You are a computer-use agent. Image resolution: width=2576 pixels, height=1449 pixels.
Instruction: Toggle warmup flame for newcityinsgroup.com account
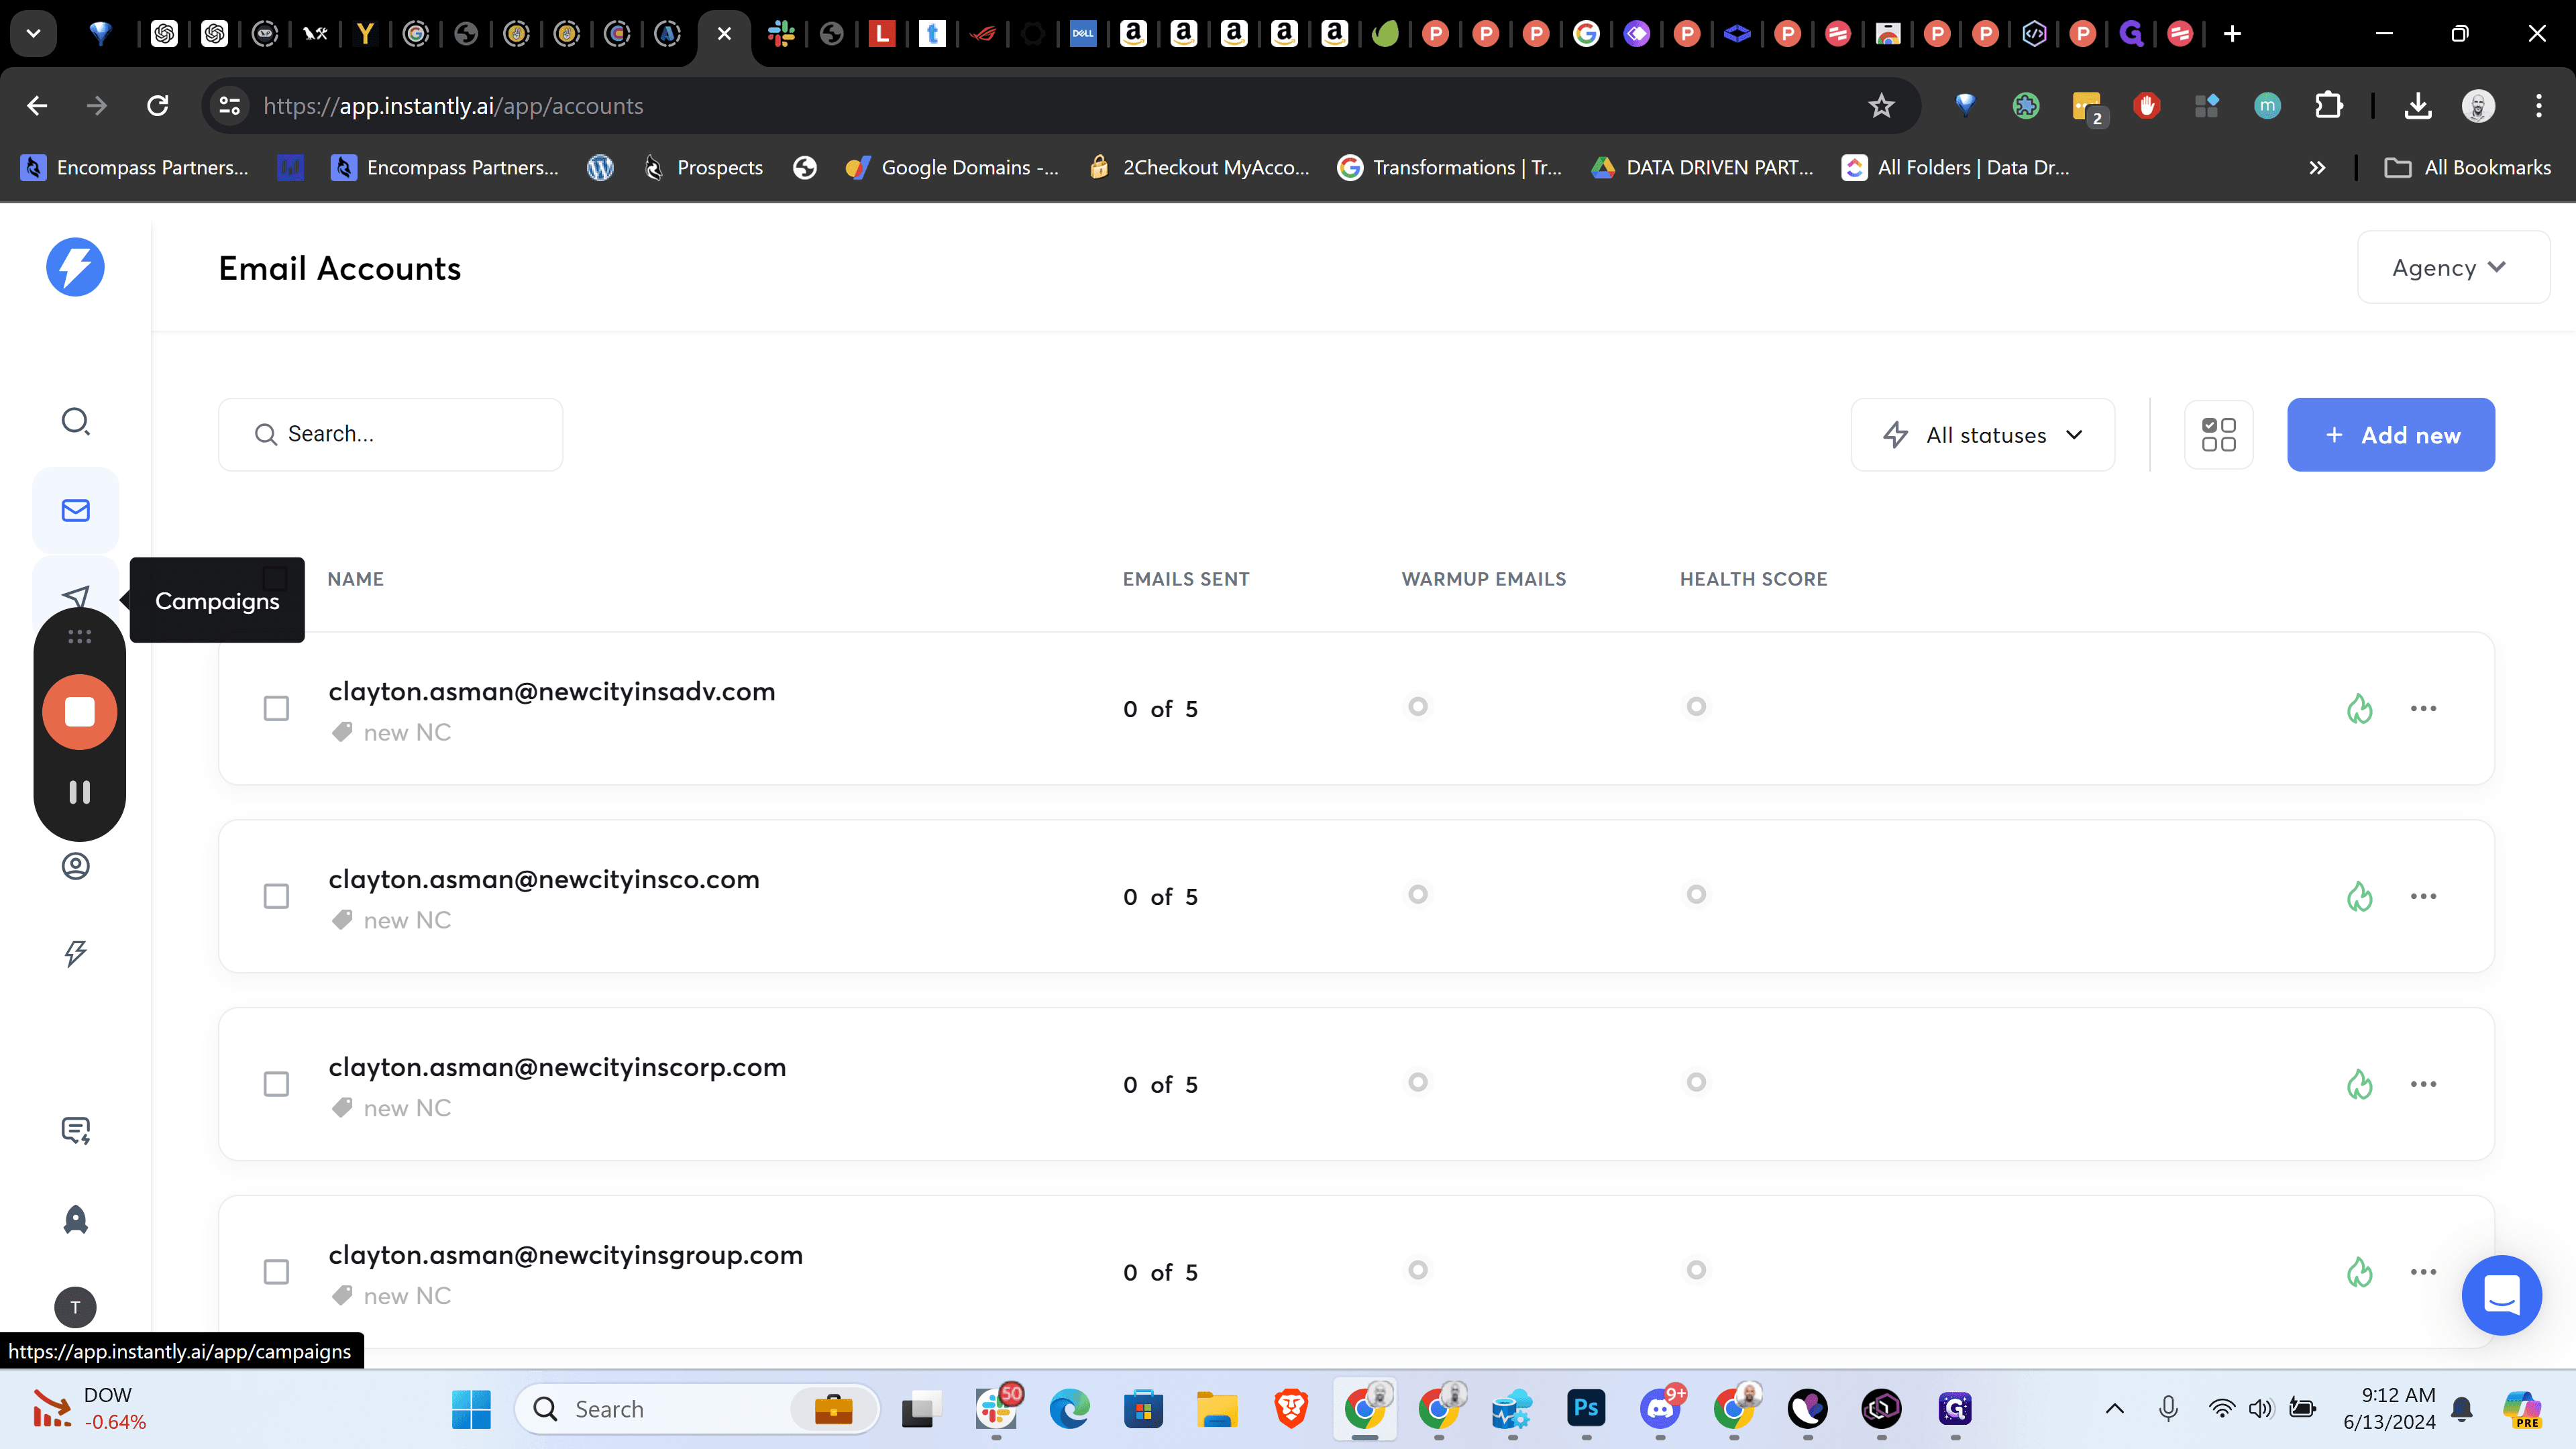tap(2360, 1272)
